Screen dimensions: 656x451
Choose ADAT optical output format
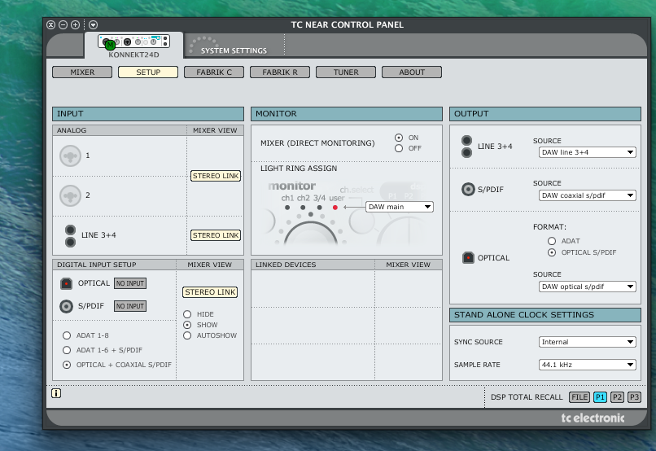pos(552,241)
